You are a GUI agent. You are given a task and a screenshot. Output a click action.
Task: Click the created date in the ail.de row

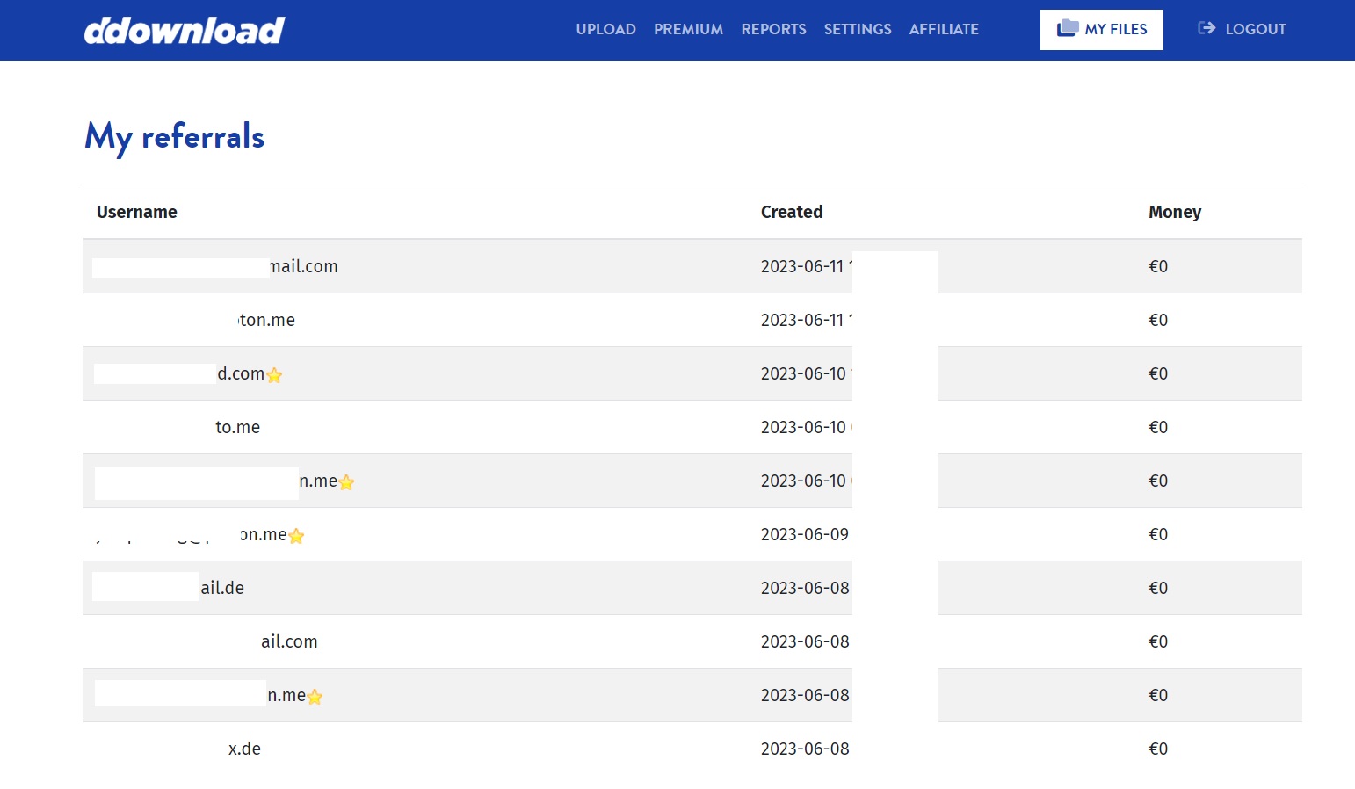[805, 588]
